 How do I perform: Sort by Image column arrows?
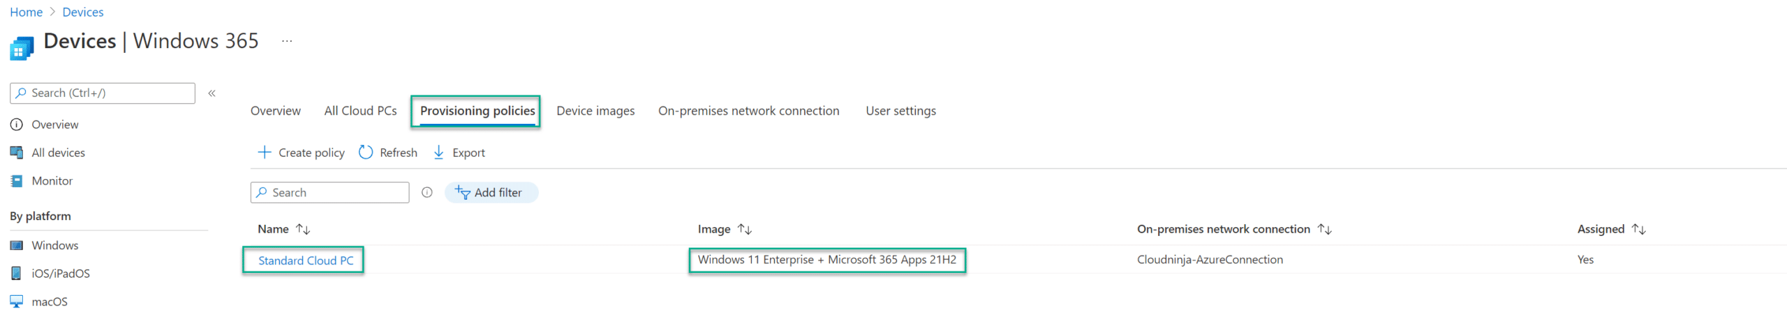click(745, 229)
